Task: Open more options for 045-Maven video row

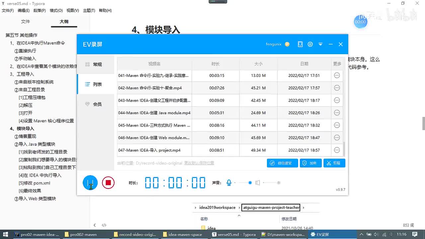Action: point(337,125)
